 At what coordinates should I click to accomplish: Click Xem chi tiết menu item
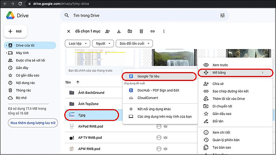click(235, 133)
